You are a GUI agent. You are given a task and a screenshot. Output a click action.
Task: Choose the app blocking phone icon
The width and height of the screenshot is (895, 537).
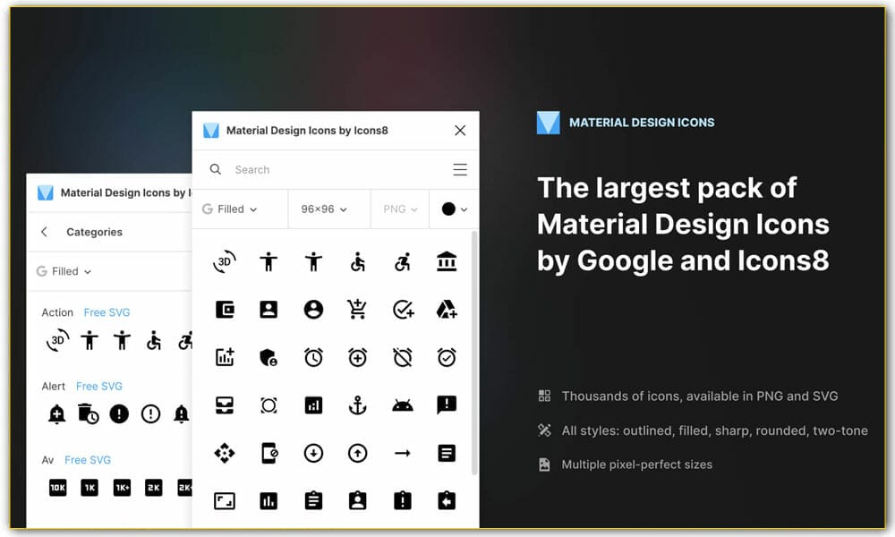268,453
